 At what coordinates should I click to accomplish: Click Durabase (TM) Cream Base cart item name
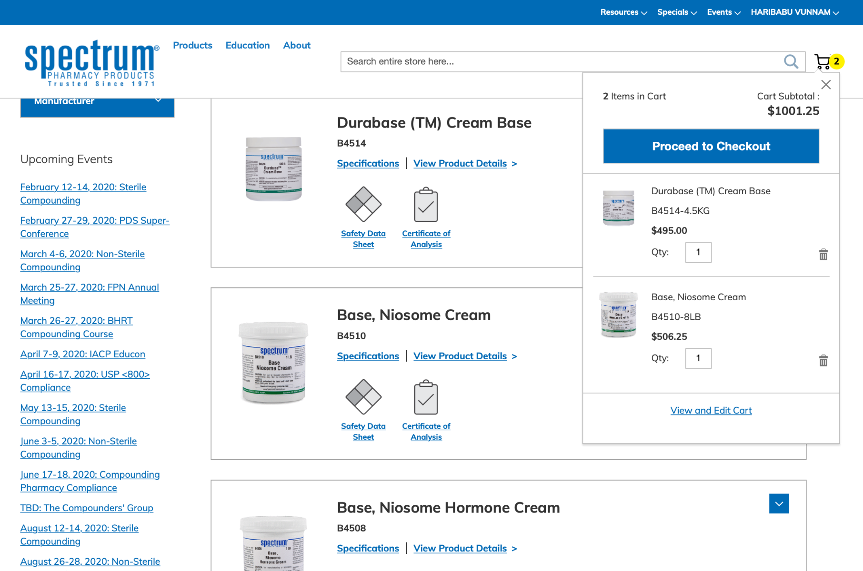[x=711, y=191]
